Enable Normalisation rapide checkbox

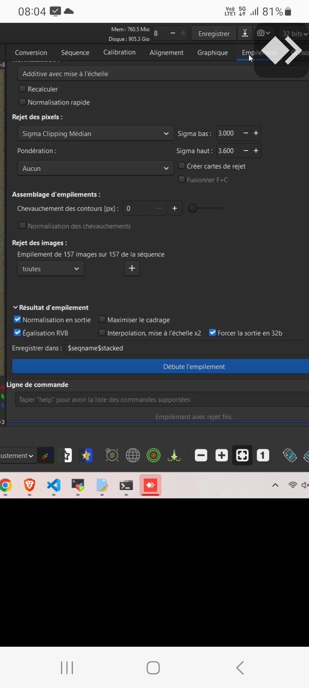coord(23,102)
